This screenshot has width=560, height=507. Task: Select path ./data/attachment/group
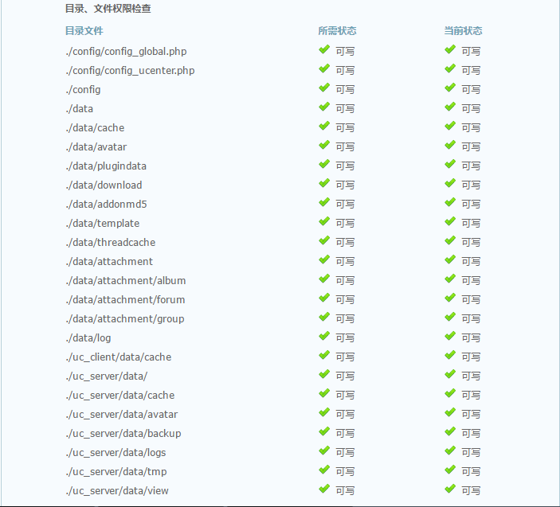125,318
